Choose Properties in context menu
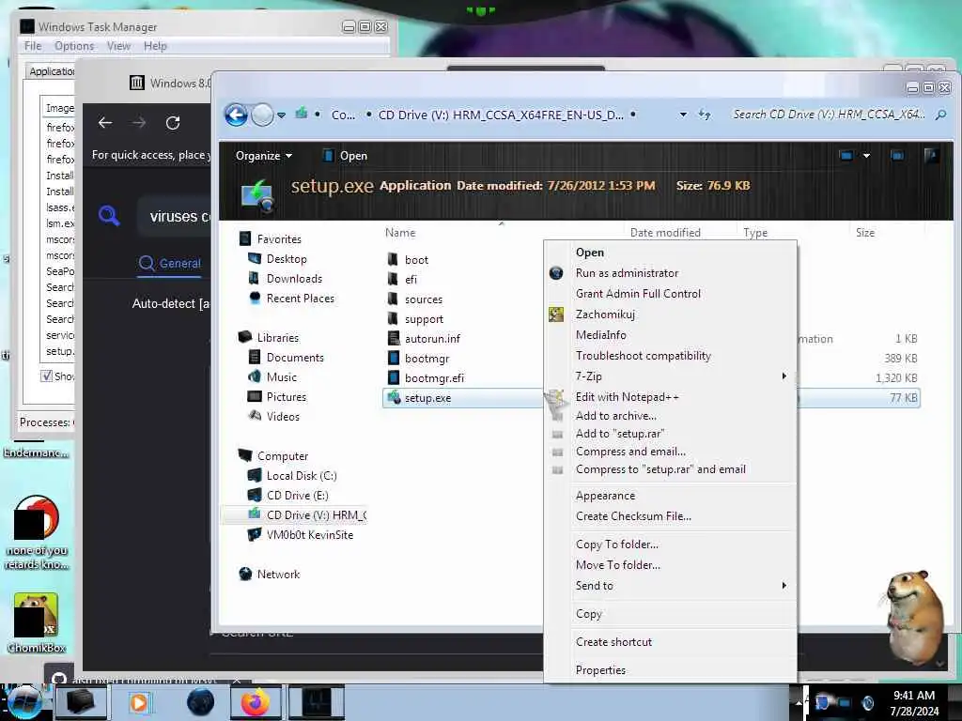 (670, 670)
